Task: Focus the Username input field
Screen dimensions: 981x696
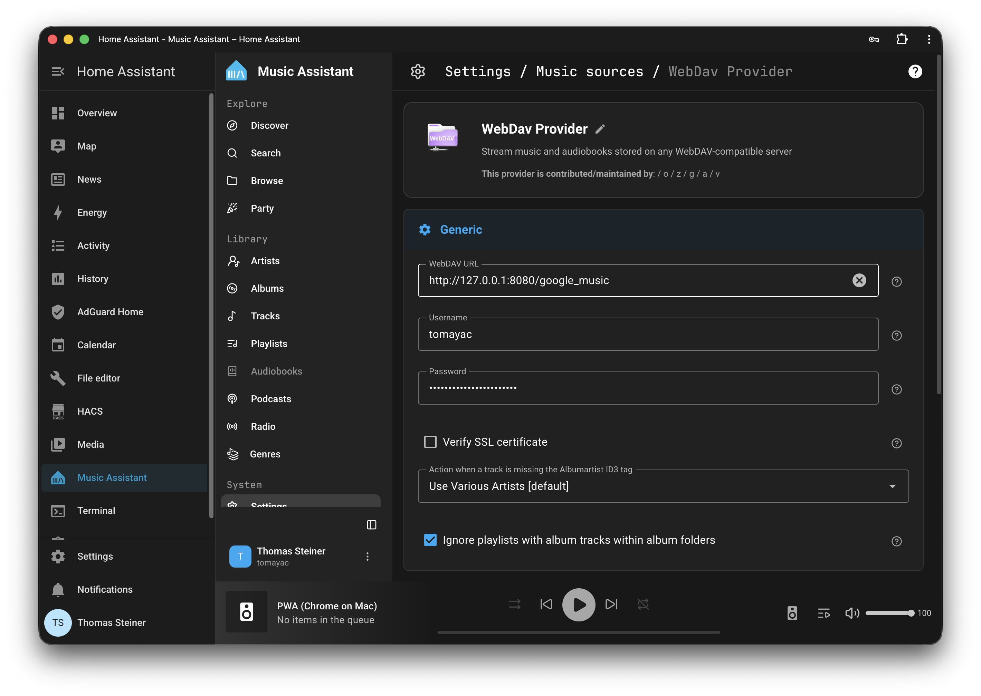Action: [x=648, y=334]
